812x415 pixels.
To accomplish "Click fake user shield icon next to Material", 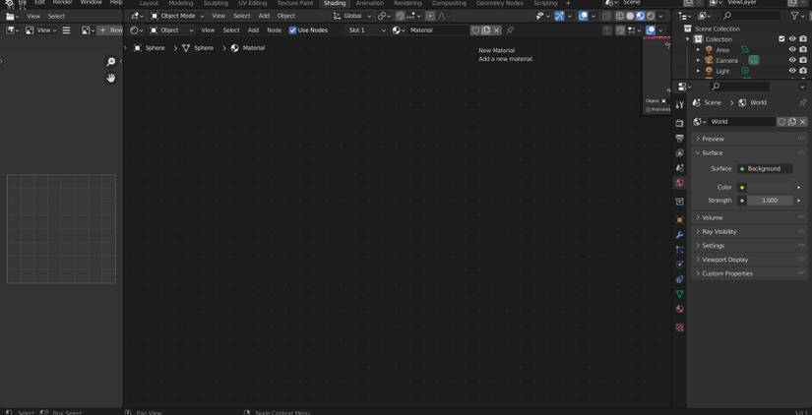I will 474,30.
